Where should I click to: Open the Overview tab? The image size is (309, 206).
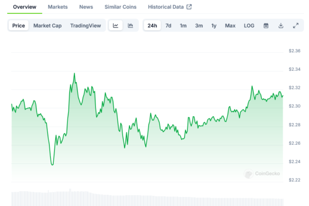(x=25, y=7)
